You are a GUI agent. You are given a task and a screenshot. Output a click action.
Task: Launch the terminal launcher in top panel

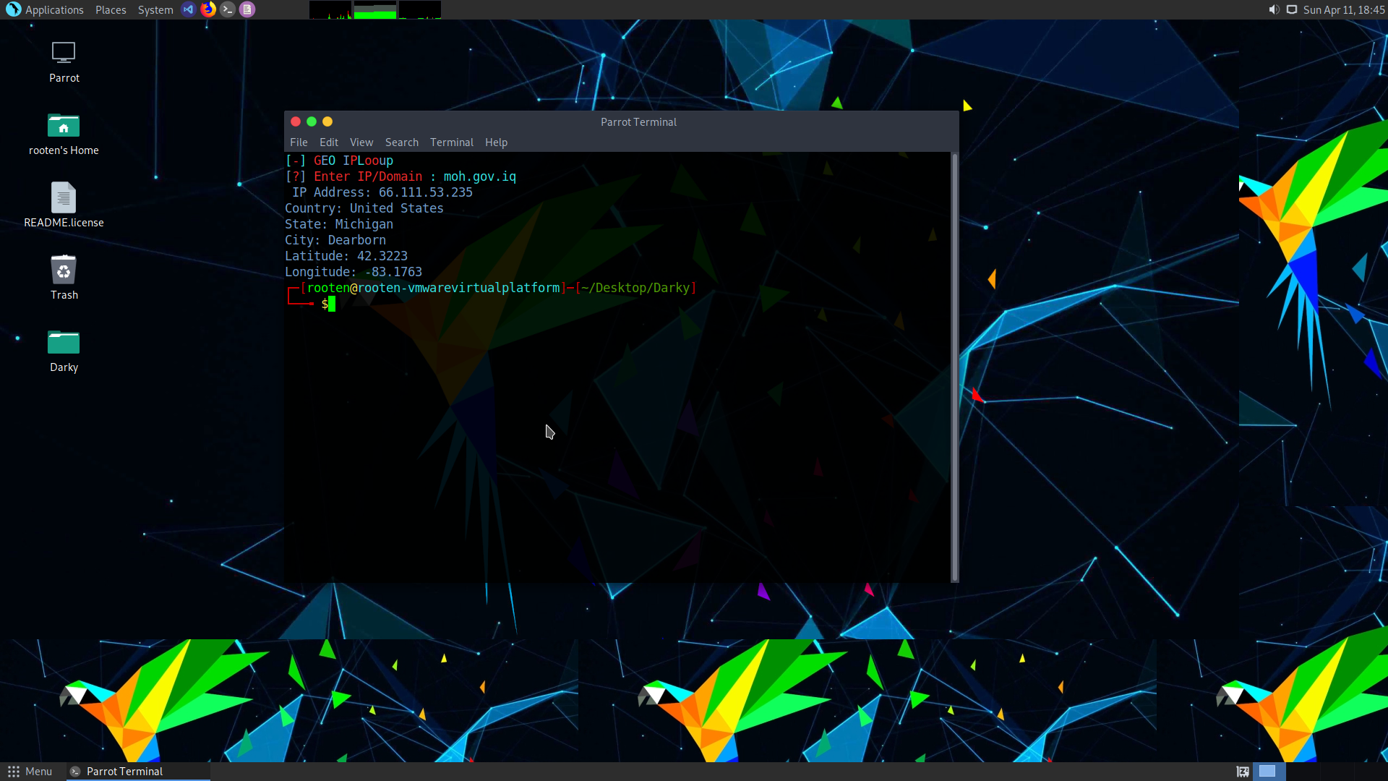pos(228,9)
